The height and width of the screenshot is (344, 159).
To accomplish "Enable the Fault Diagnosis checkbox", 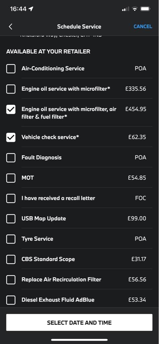I will [x=11, y=158].
